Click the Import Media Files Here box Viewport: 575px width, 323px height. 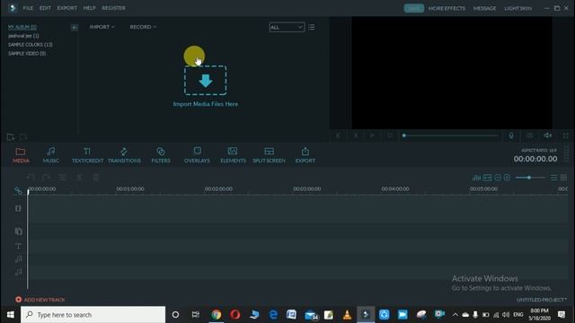[x=206, y=80]
